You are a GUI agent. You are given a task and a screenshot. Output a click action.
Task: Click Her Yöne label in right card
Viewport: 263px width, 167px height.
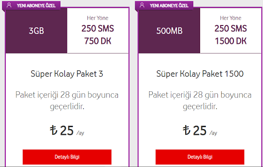(230, 18)
